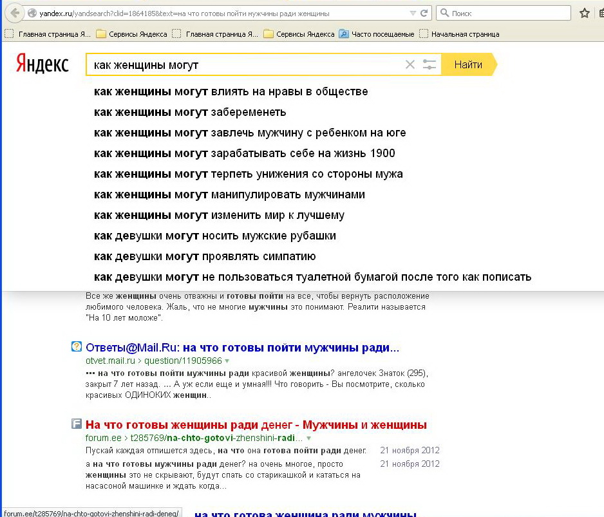This screenshot has width=604, height=517.
Task: Open the URL bar history dropdown arrow
Action: (x=413, y=13)
